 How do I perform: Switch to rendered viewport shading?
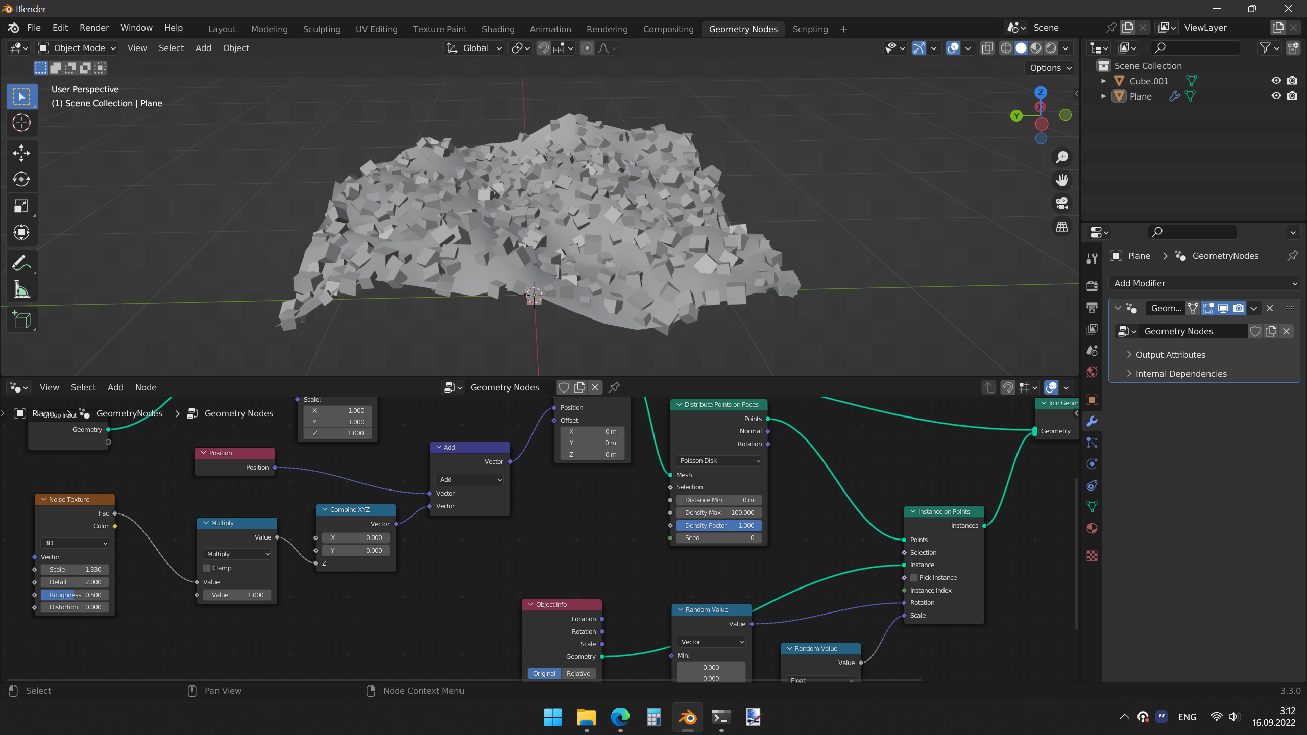coord(1051,48)
